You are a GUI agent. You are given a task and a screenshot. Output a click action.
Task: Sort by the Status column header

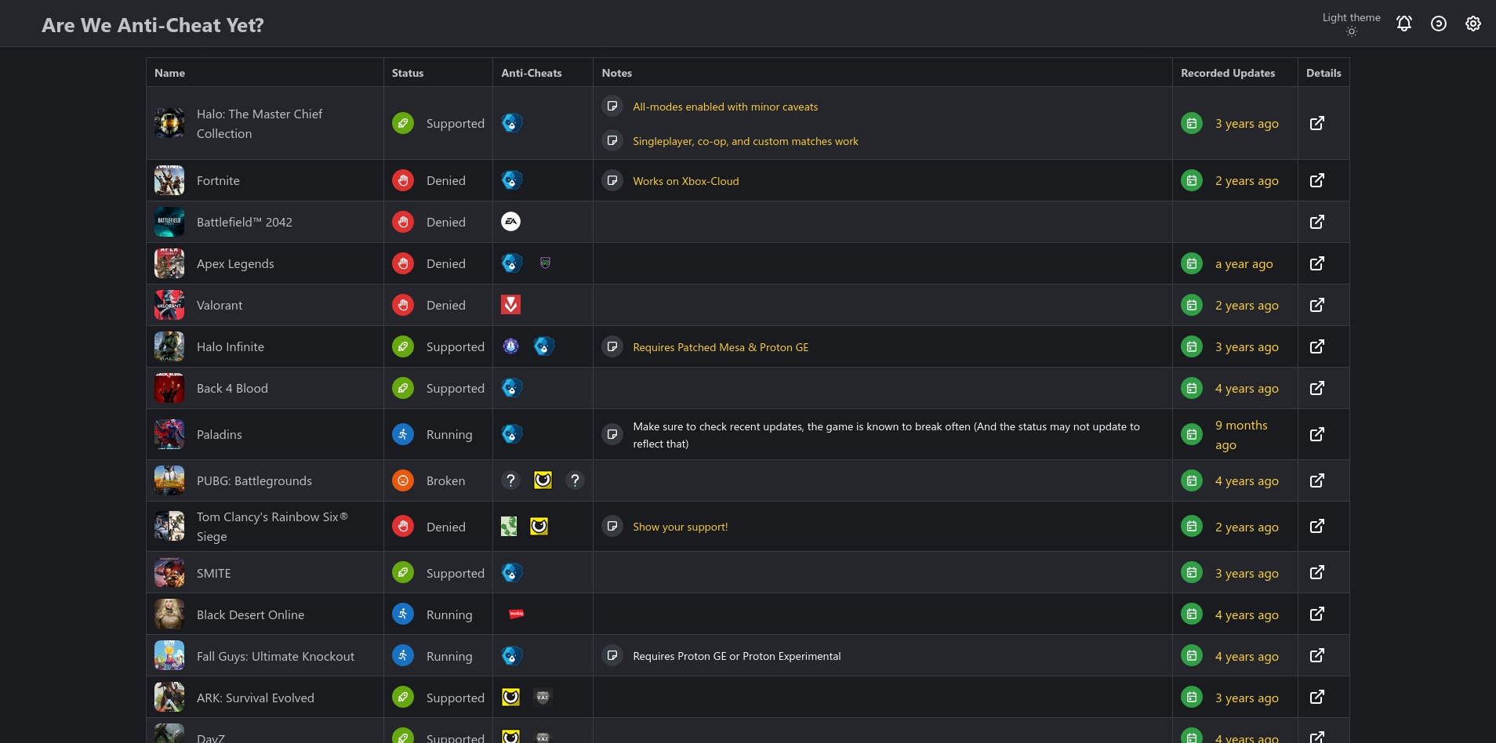click(408, 73)
